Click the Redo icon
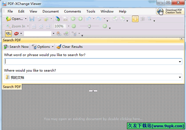The image size is (186, 130). pos(99,19)
